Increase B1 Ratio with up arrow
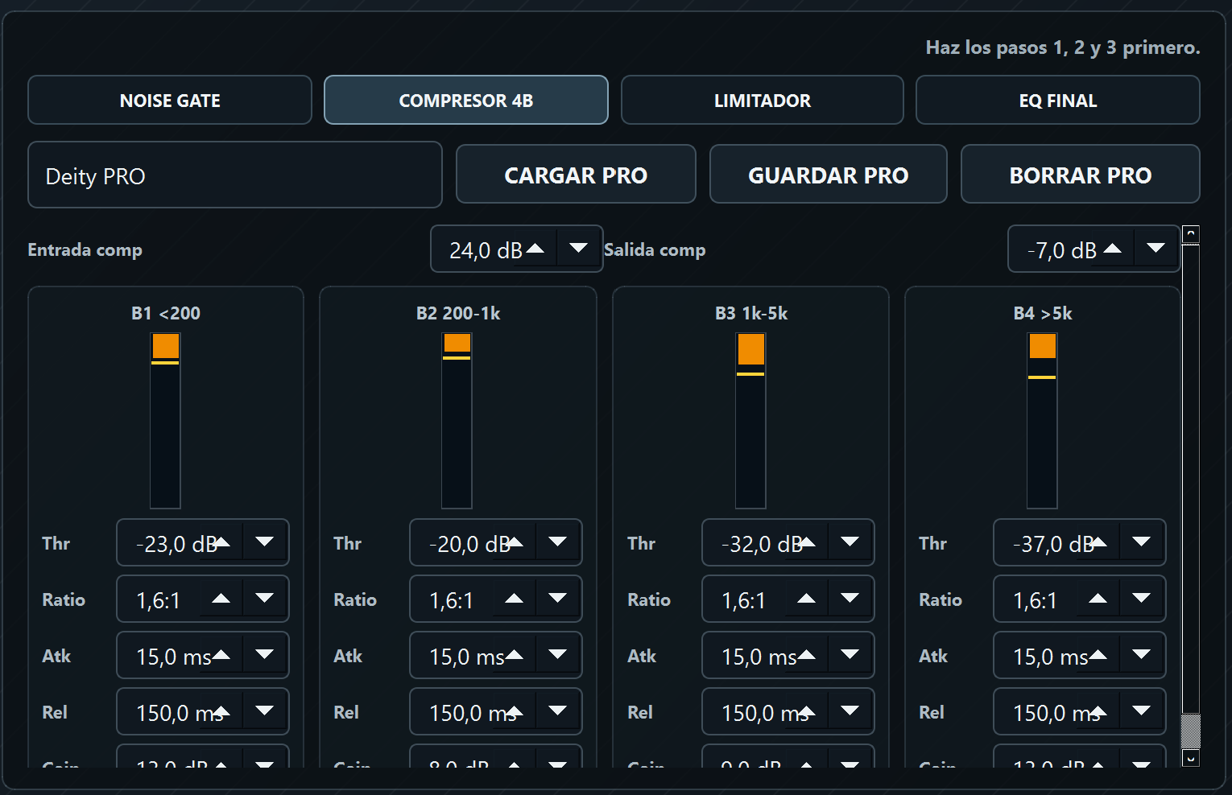The image size is (1232, 795). pos(221,599)
